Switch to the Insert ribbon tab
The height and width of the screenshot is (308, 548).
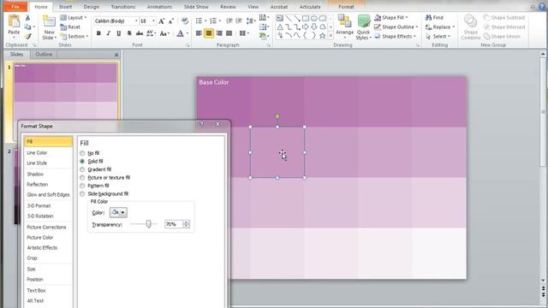click(65, 7)
